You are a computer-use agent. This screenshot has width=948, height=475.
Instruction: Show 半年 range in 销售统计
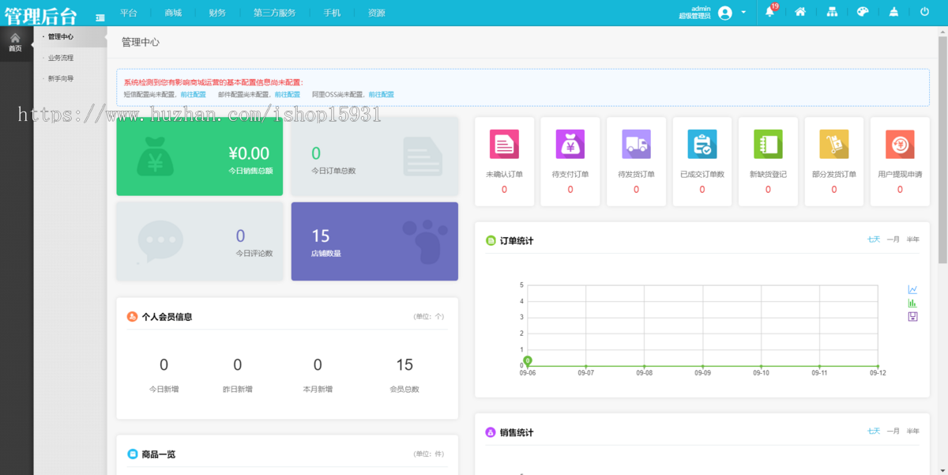click(x=912, y=431)
